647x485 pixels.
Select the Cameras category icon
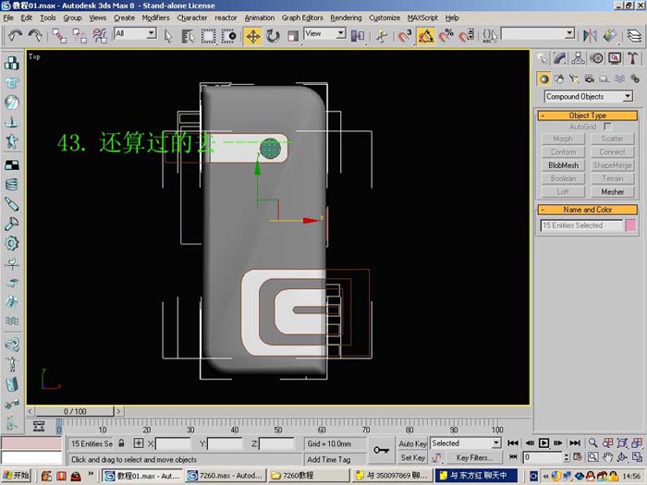point(590,79)
